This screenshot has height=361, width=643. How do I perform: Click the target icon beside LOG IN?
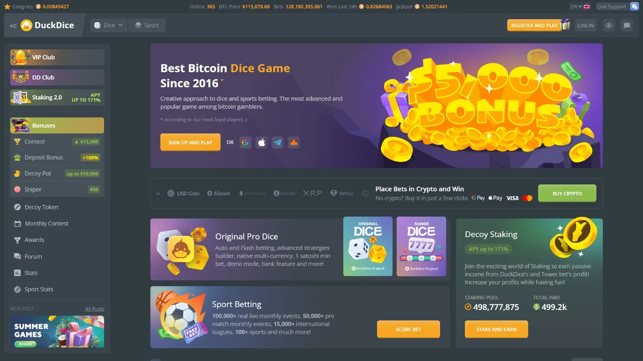pos(609,25)
